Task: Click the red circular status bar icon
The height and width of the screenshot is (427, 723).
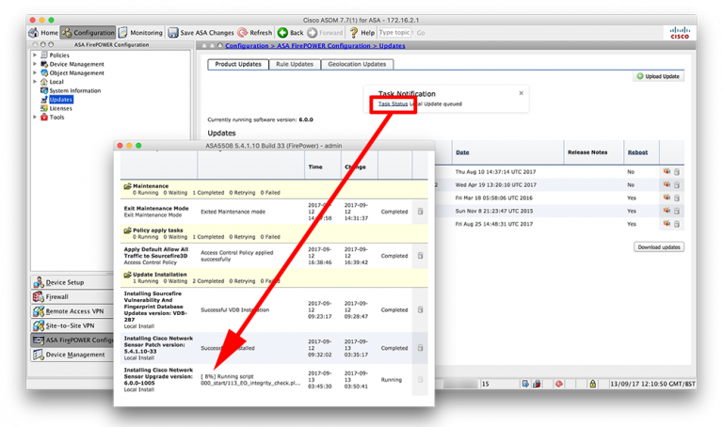Action: tap(559, 384)
